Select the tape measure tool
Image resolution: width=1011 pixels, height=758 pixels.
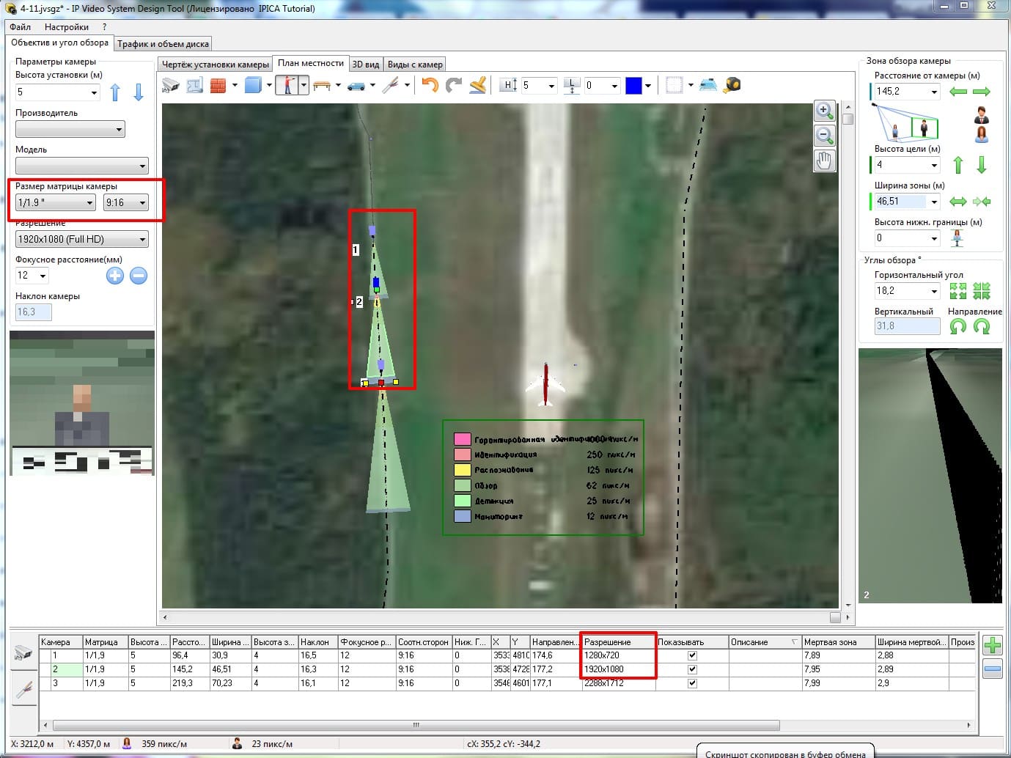point(732,85)
